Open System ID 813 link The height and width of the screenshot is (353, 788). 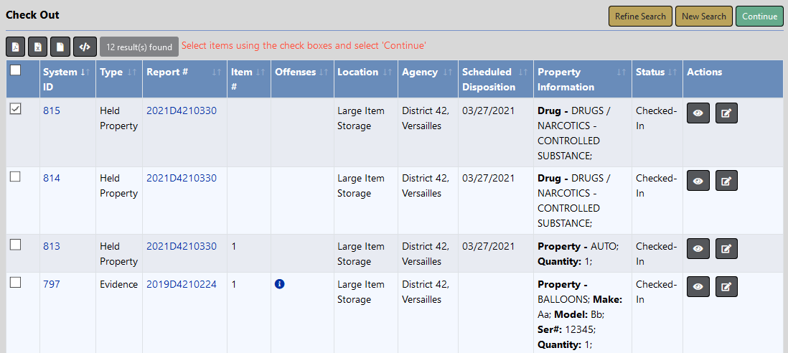click(52, 246)
